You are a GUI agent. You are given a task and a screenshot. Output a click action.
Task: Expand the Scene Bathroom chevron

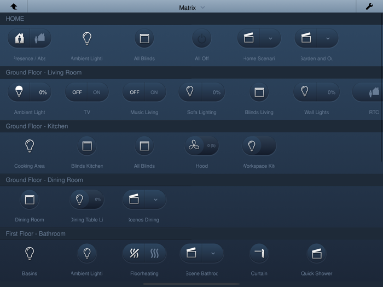click(213, 253)
